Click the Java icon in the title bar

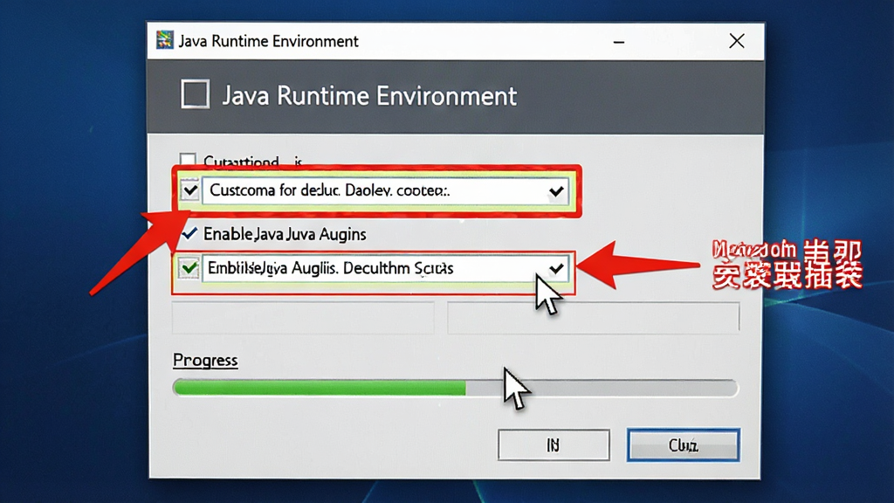point(165,40)
